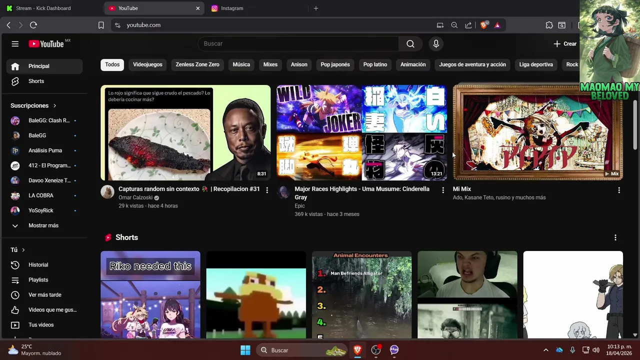The width and height of the screenshot is (640, 360).
Task: Click the Omar Calzoski channel avatar
Action: (x=107, y=192)
